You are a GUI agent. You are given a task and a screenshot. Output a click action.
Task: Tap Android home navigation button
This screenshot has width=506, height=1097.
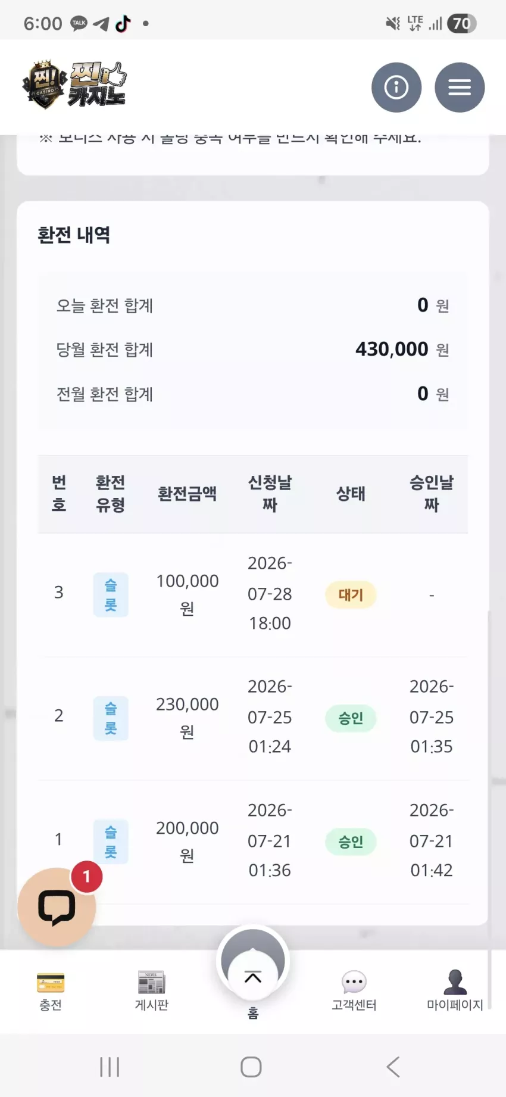(x=251, y=1067)
